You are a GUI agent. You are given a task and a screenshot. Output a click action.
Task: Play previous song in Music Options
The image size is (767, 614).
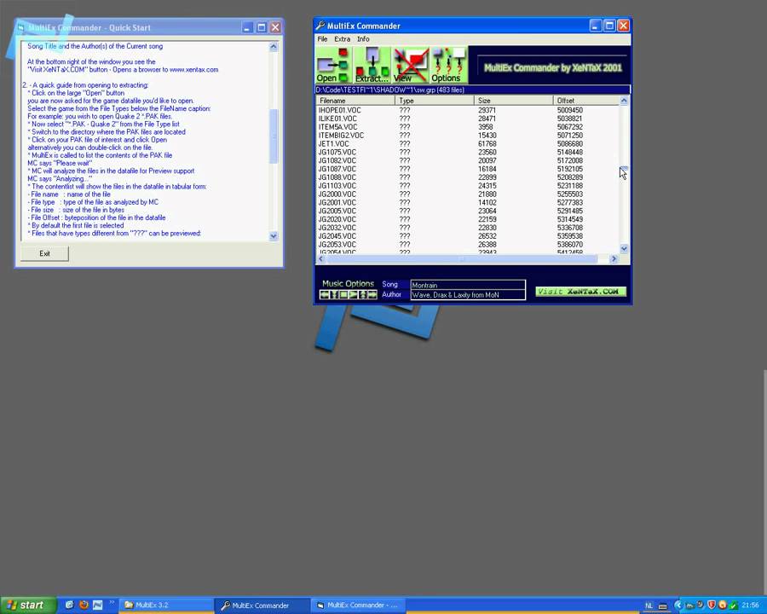324,294
